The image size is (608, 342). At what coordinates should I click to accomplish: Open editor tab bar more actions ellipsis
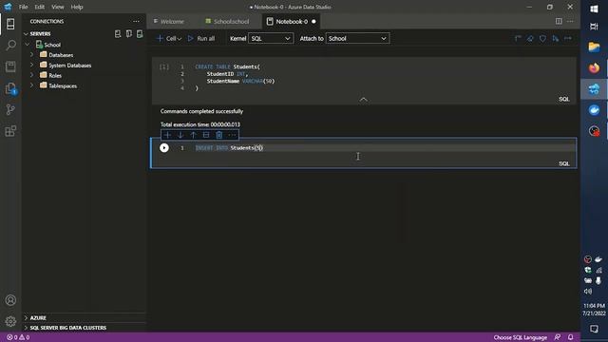point(570,21)
